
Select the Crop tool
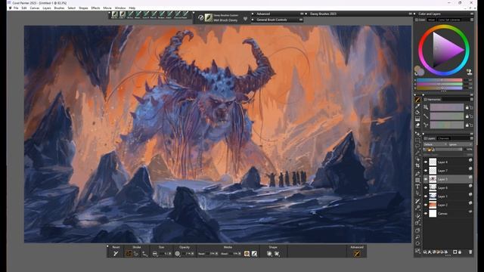pyautogui.click(x=417, y=165)
